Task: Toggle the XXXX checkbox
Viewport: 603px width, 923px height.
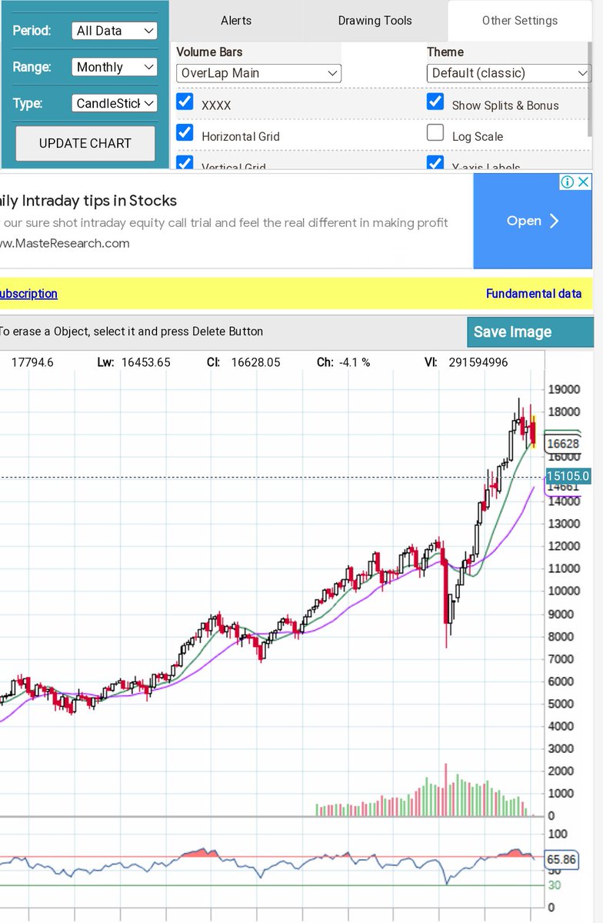Action: tap(185, 102)
